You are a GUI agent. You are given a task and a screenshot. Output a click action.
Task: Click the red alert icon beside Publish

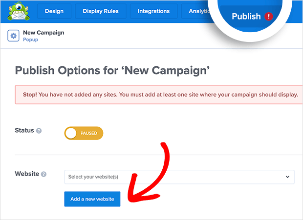click(268, 17)
